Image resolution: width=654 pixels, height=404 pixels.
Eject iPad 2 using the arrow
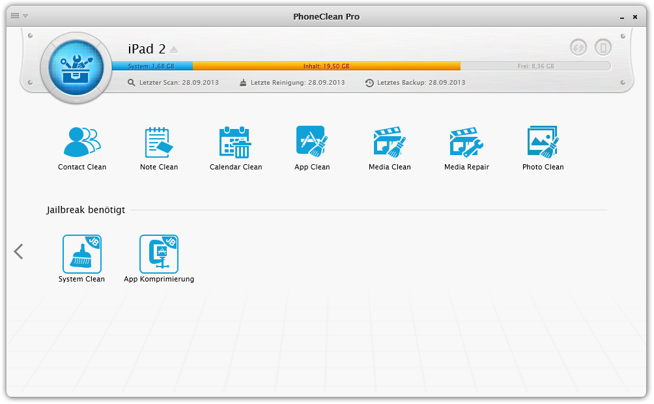174,50
